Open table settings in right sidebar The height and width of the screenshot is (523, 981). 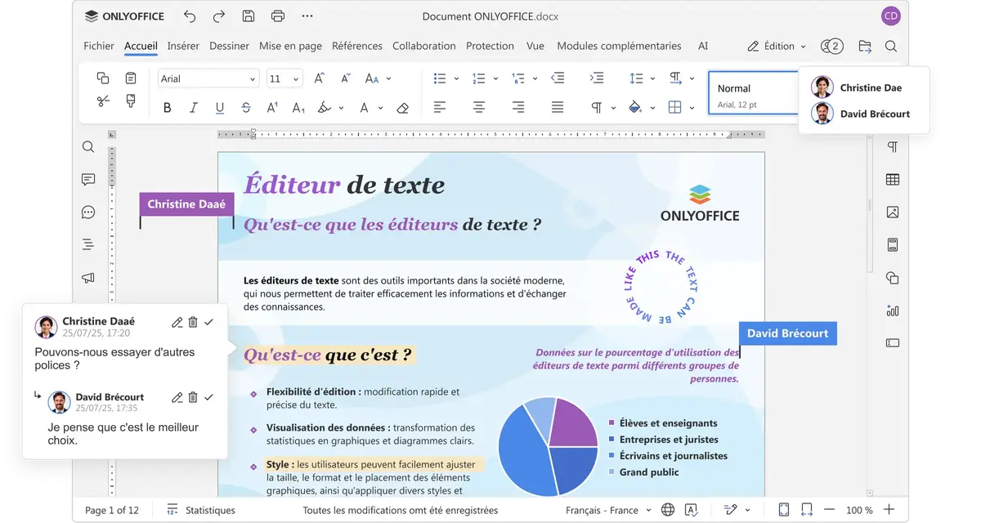coord(892,180)
